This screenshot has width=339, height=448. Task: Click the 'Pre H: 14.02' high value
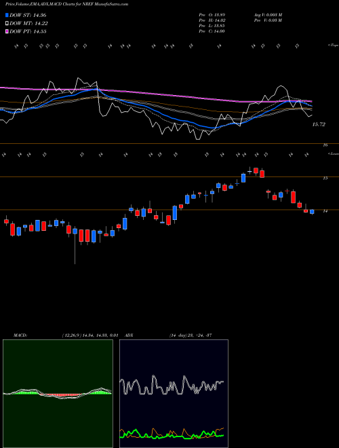tap(212, 20)
